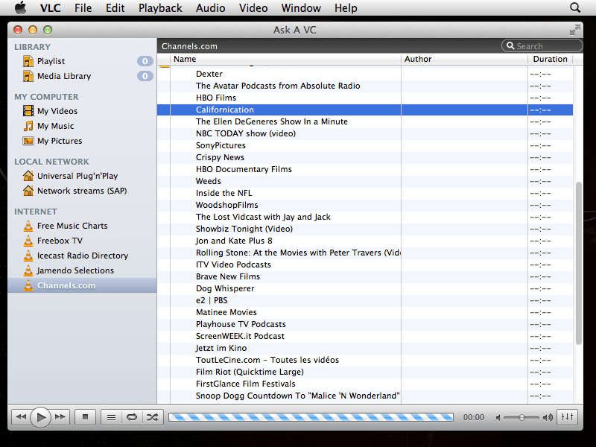Stop playback using the square stop button

85,417
